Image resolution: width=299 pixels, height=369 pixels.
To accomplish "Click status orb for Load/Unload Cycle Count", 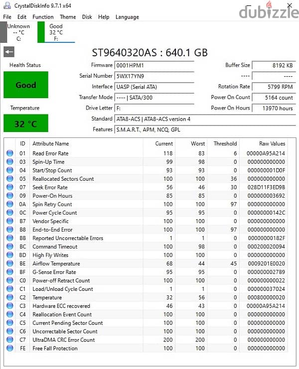I will (10, 289).
